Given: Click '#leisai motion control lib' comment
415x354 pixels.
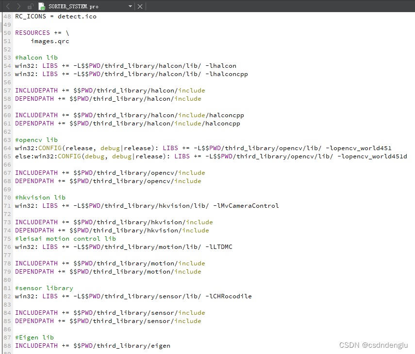Looking at the screenshot, I should point(66,239).
